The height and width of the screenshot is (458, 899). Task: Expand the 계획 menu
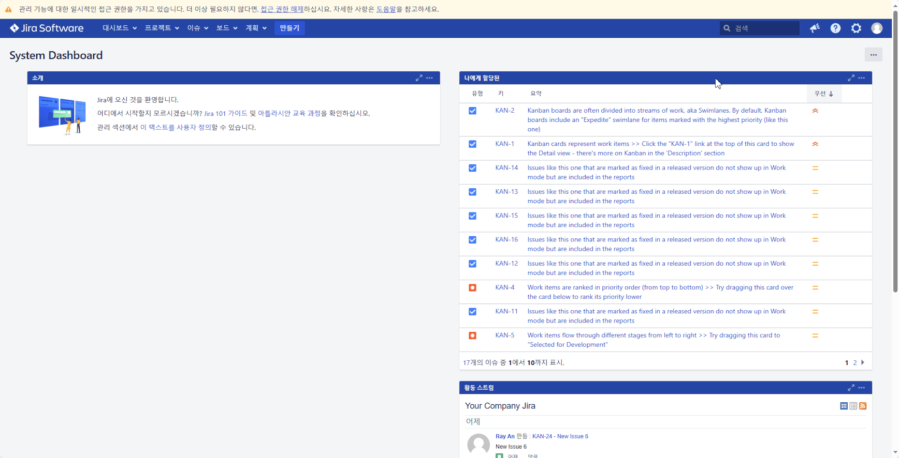point(256,28)
